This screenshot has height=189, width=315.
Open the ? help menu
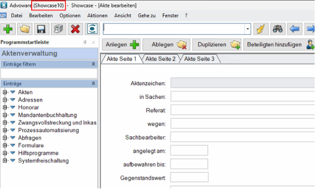[186, 16]
